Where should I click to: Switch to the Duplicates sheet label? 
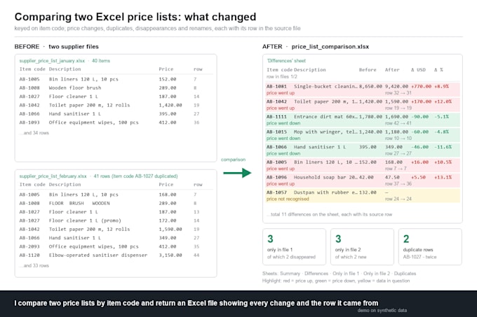pyautogui.click(x=405, y=274)
